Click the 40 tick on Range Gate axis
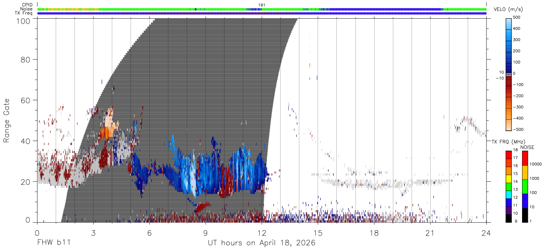This screenshot has width=547, height=252. tap(26, 141)
